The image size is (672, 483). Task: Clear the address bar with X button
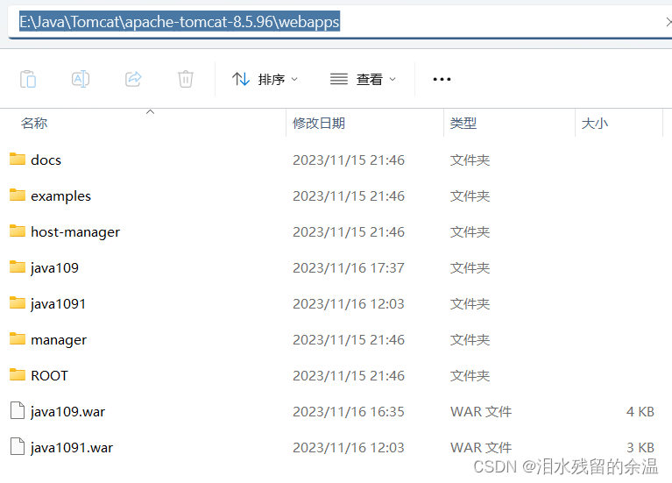point(668,22)
